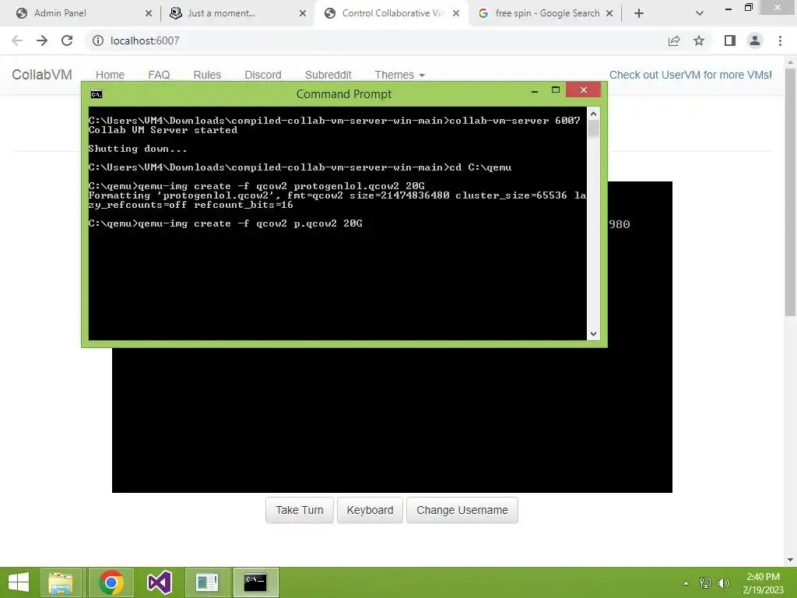Click the VM display behind Command Prompt
The width and height of the screenshot is (797, 598).
tap(392, 420)
